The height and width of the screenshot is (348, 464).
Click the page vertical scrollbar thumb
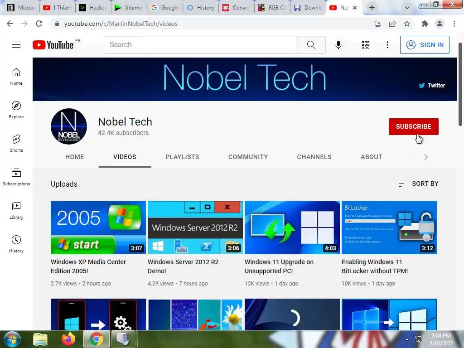(x=460, y=84)
